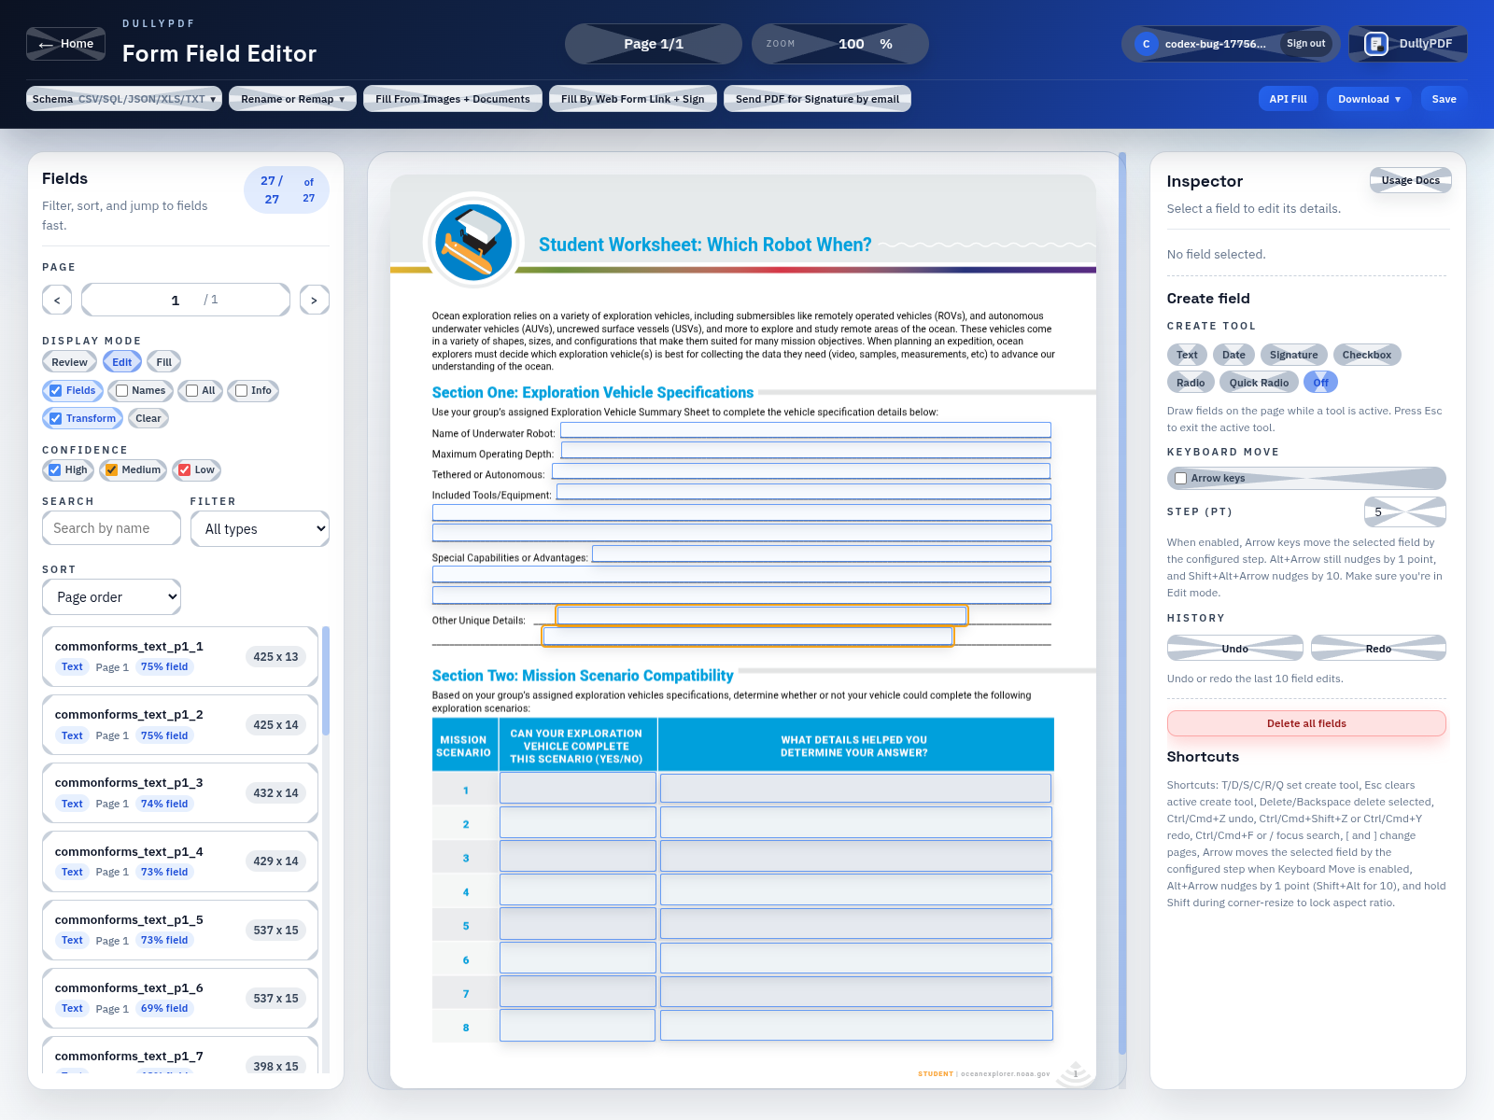Select the Signature create tool
The image size is (1494, 1120).
pos(1293,355)
